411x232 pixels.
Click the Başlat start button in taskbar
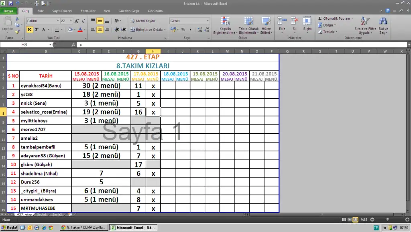pyautogui.click(x=9, y=227)
